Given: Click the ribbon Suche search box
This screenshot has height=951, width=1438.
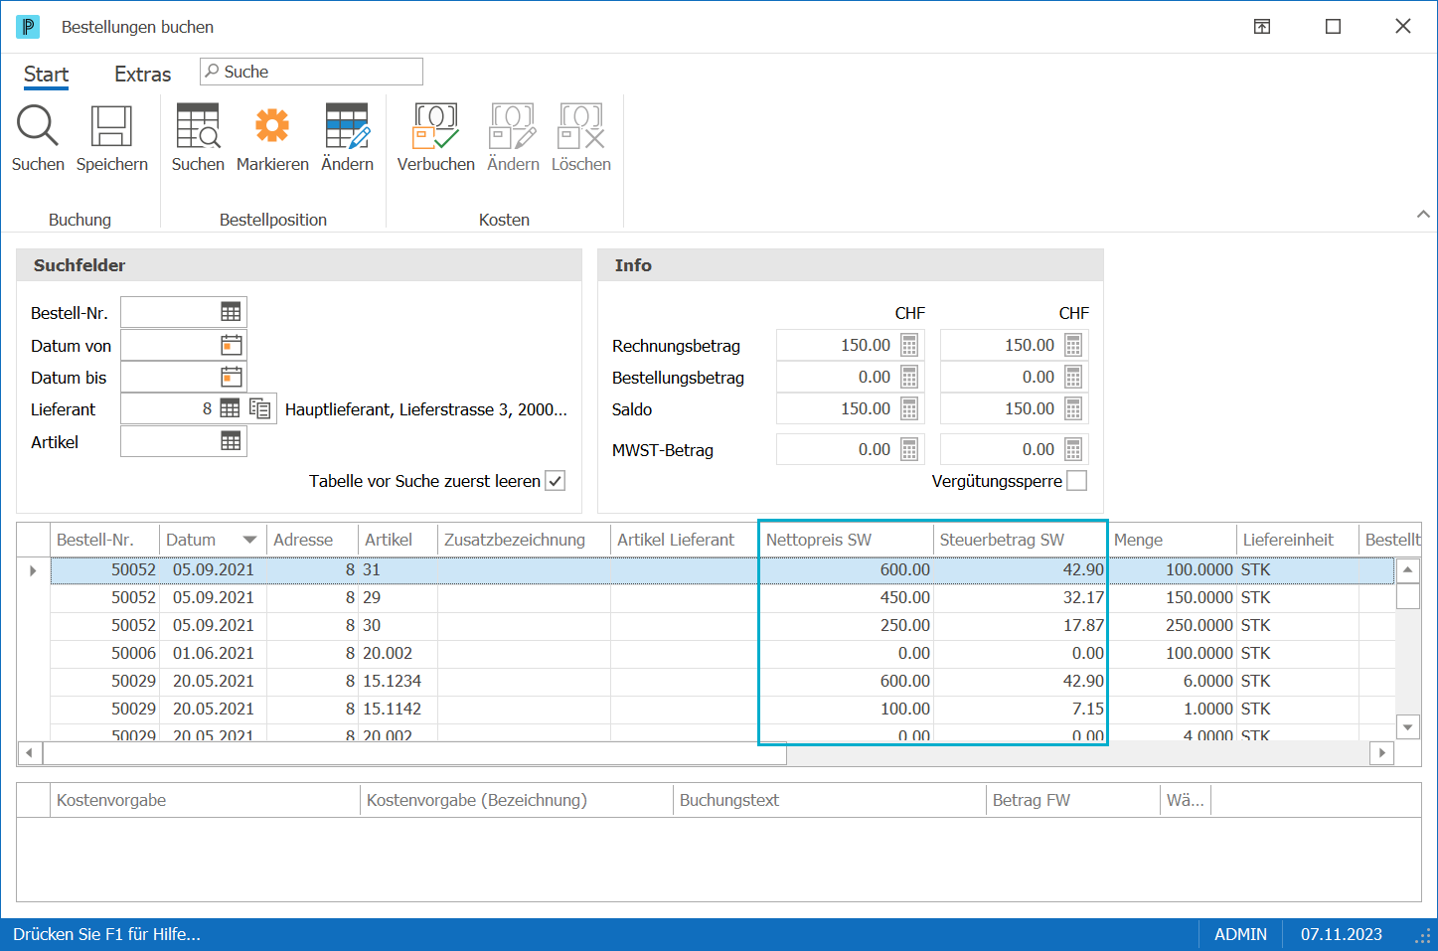Looking at the screenshot, I should [311, 72].
